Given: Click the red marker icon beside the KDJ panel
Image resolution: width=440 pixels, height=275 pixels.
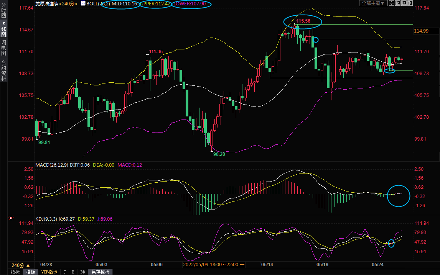Looking at the screenshot, I should 11,218.
